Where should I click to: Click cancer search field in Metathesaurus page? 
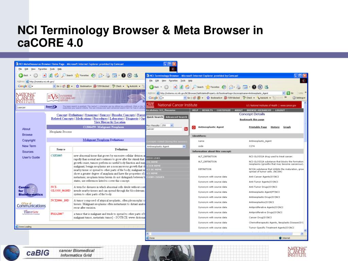point(31,107)
